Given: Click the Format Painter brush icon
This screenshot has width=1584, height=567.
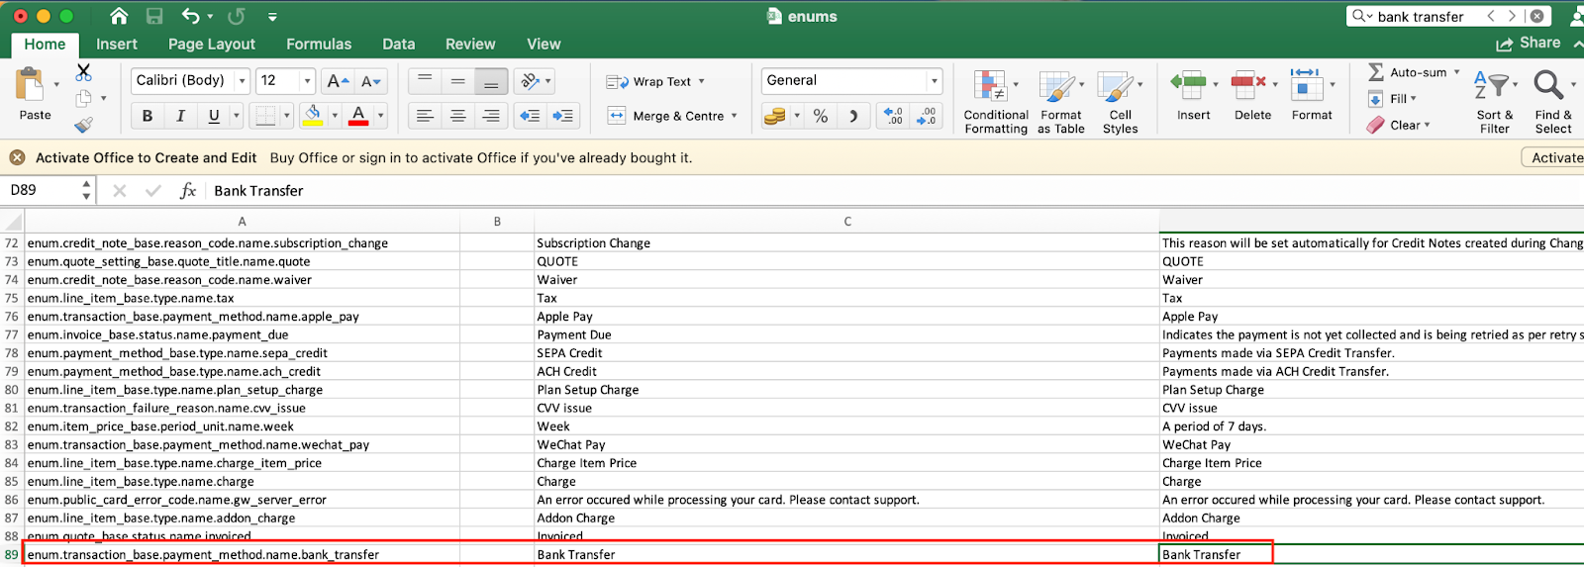Looking at the screenshot, I should (x=83, y=125).
